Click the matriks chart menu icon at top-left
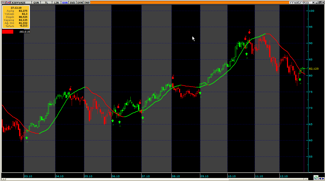 click(4, 2)
